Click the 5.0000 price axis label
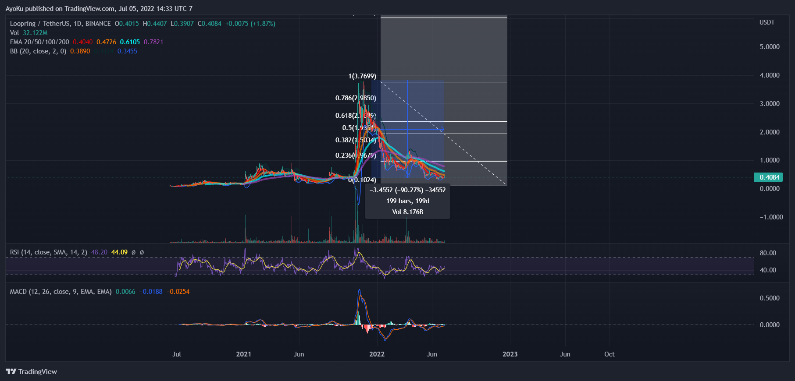The width and height of the screenshot is (795, 381). tap(770, 47)
